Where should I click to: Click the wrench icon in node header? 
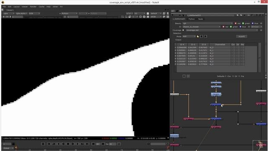(183, 15)
